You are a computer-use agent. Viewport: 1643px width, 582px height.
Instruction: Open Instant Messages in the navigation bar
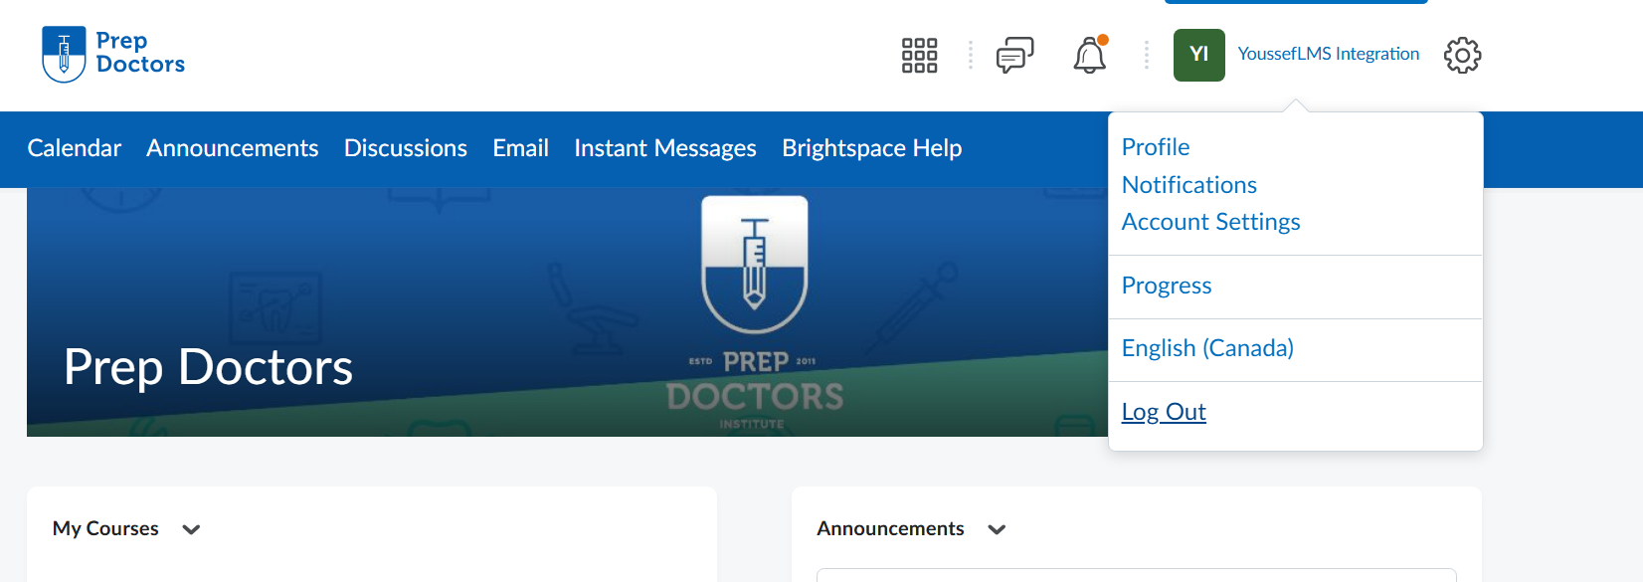[665, 148]
